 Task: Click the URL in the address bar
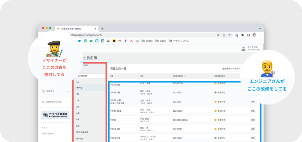[86, 35]
